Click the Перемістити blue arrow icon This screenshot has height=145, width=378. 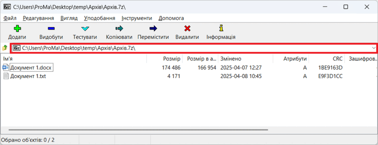[x=153, y=28]
